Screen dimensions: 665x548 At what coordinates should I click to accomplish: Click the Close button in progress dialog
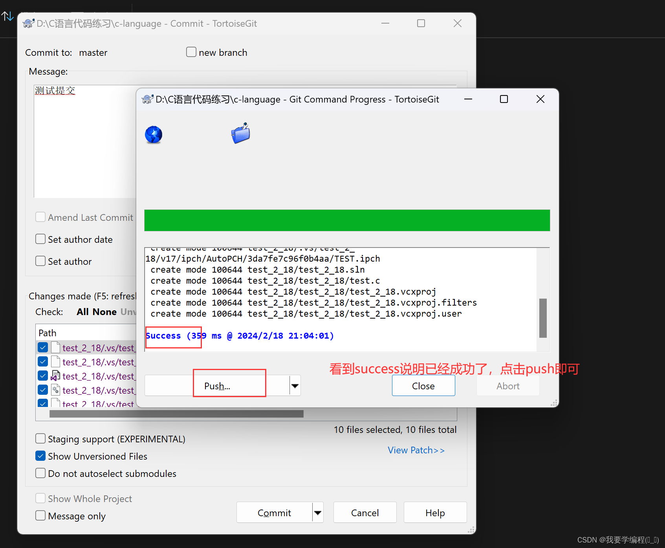pos(423,386)
